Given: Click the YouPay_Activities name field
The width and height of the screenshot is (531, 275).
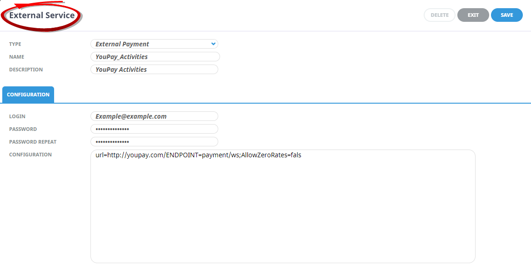Looking at the screenshot, I should point(155,57).
